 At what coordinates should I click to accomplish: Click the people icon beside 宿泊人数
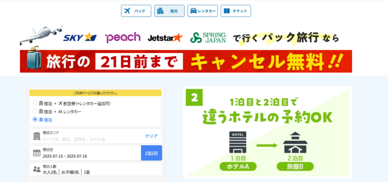[37, 169]
